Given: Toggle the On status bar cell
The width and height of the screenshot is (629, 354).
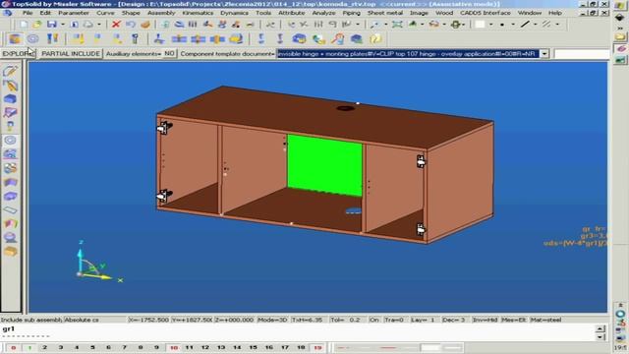Looking at the screenshot, I should 373,320.
